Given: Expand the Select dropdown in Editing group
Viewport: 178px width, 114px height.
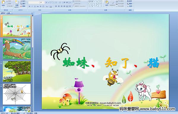Looking at the screenshot, I should pyautogui.click(x=130, y=6).
